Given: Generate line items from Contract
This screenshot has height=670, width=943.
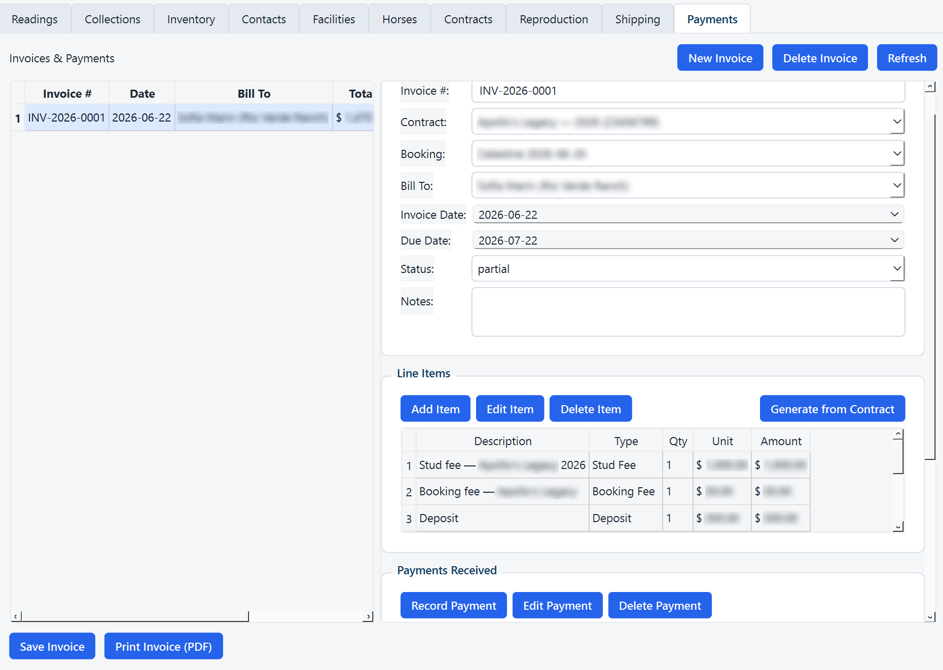Looking at the screenshot, I should click(x=832, y=409).
